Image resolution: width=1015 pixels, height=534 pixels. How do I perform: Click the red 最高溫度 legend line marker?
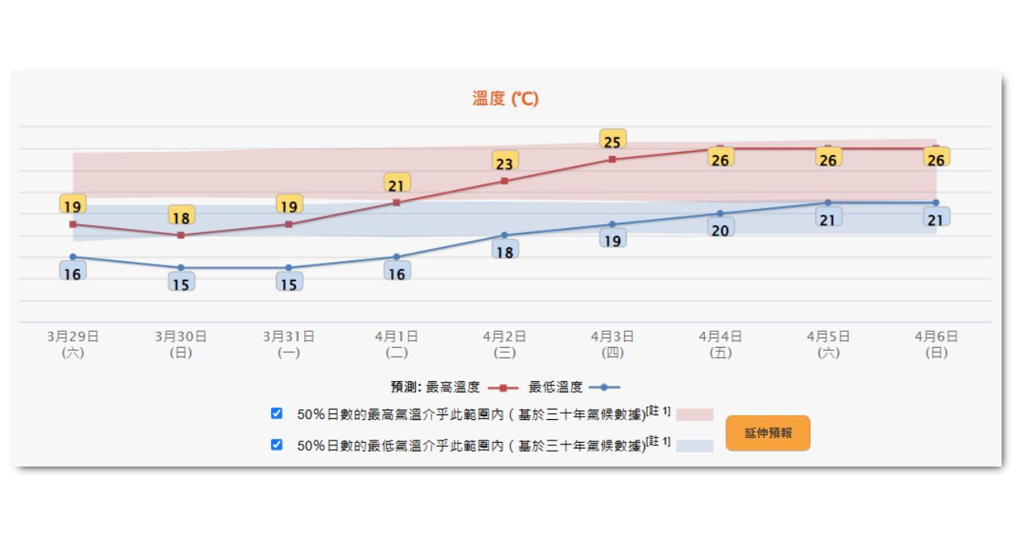coord(503,387)
